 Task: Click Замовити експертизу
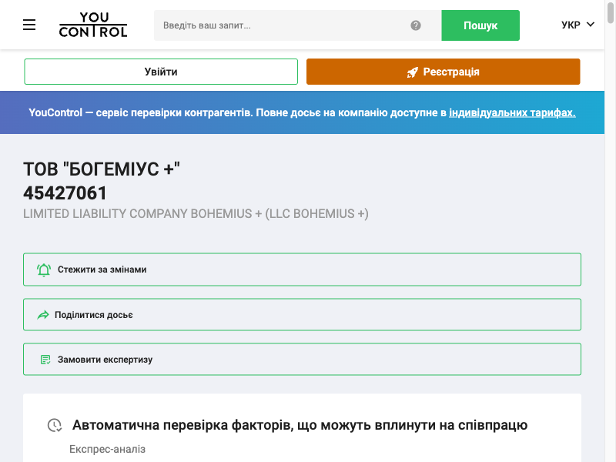click(x=103, y=359)
